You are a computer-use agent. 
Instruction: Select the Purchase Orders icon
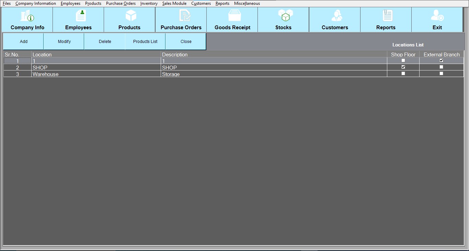tap(184, 16)
